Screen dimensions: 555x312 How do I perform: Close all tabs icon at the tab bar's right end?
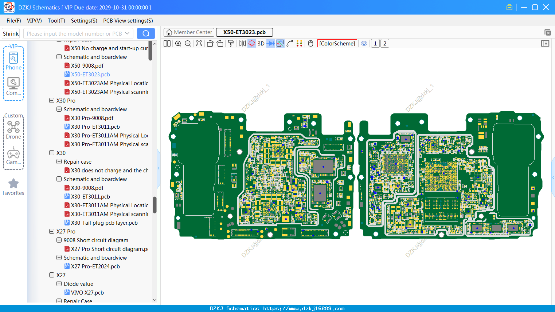[547, 32]
